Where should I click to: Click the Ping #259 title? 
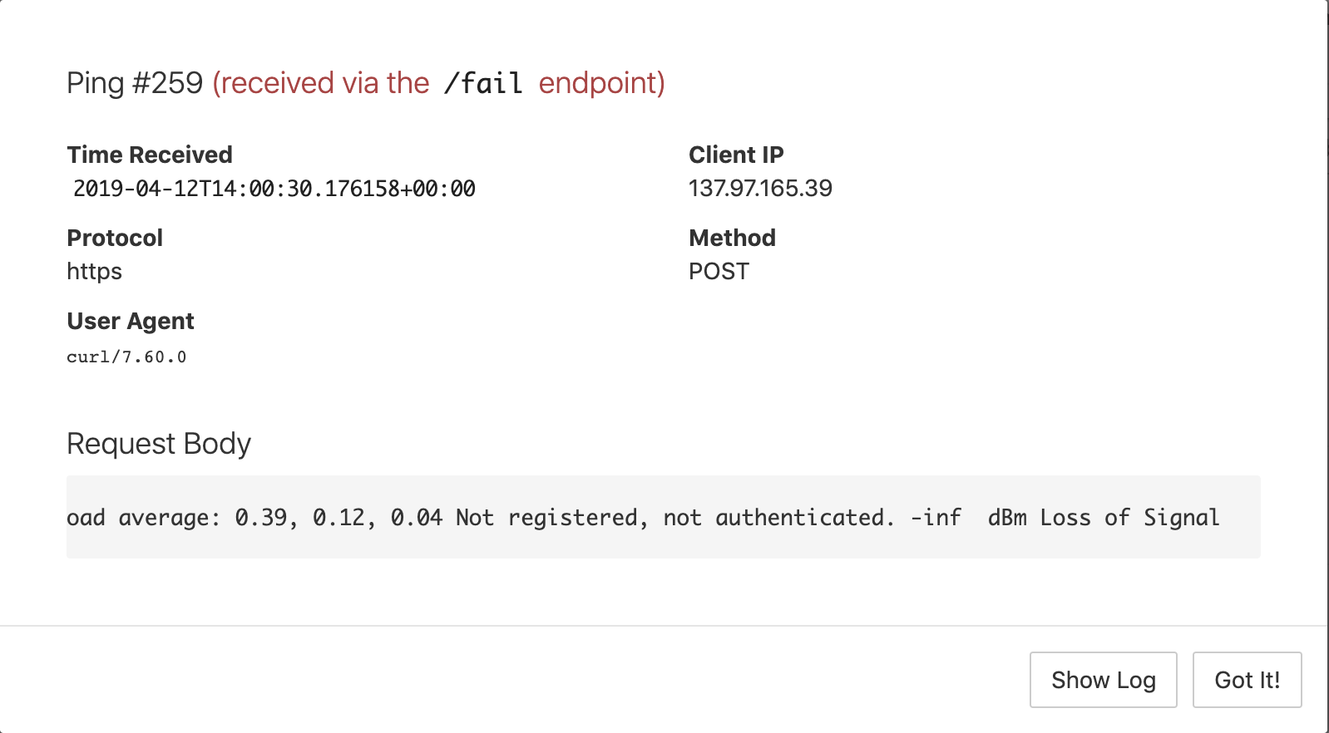[135, 83]
